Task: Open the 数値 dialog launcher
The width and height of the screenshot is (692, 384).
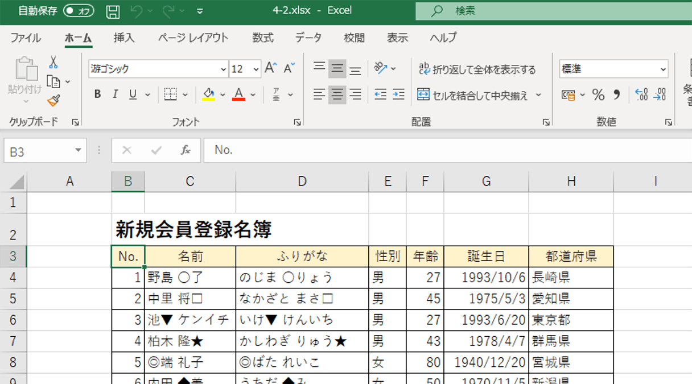Action: 668,122
